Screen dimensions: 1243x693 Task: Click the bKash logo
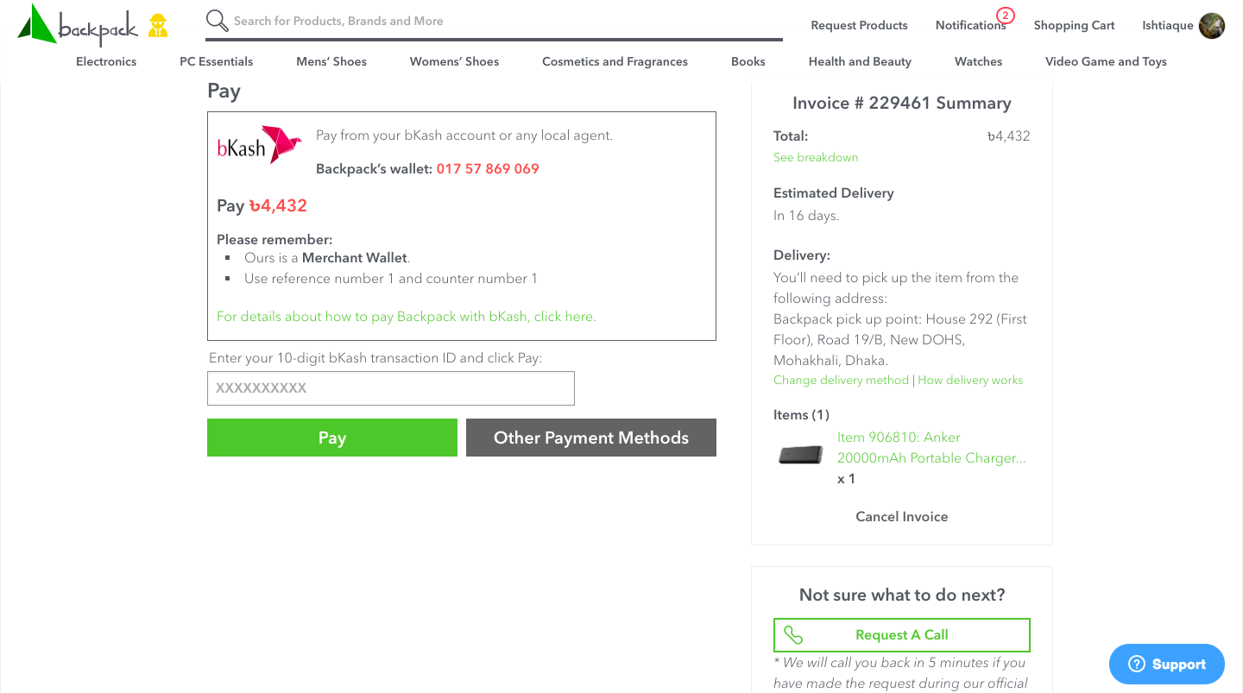point(259,145)
